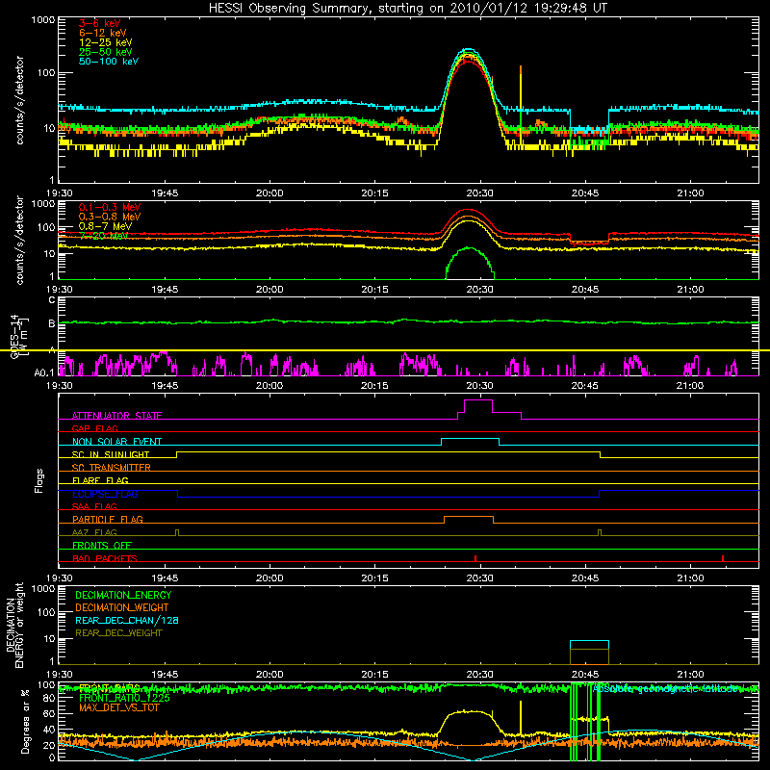Screen dimensions: 770x770
Task: Click the raised ATTENUATOR_STATE step near 20:30
Action: [477, 406]
